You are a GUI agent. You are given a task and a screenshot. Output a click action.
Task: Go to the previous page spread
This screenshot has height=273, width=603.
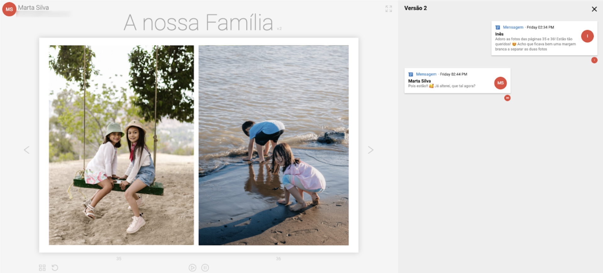point(27,150)
